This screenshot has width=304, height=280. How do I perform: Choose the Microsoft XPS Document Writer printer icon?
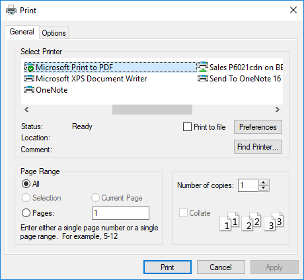tap(29, 79)
